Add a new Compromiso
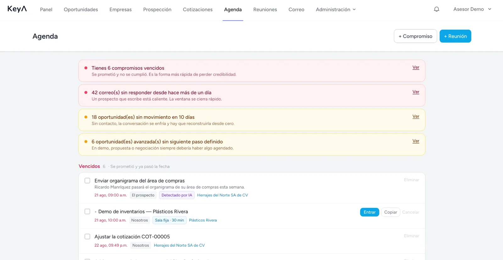 click(415, 36)
